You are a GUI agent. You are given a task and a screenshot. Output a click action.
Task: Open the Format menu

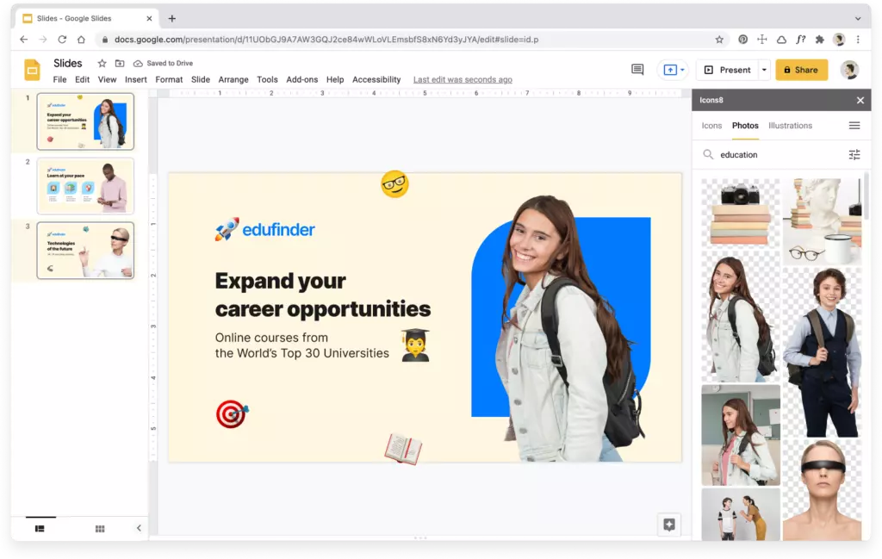(x=169, y=80)
